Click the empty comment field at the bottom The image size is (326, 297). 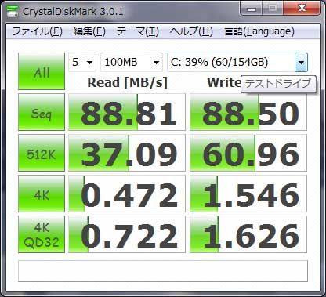pos(163,271)
